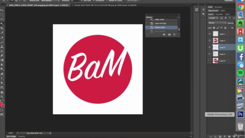Switch to Screen Shot document tab
Viewport: 245px width, 138px height.
[x=106, y=5]
